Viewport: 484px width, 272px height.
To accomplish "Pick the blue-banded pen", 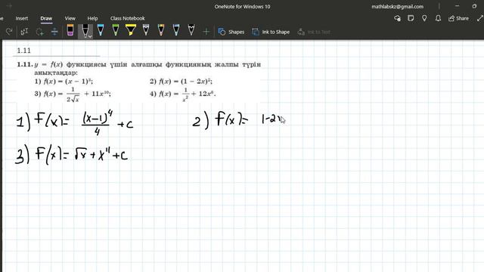I will (176, 30).
